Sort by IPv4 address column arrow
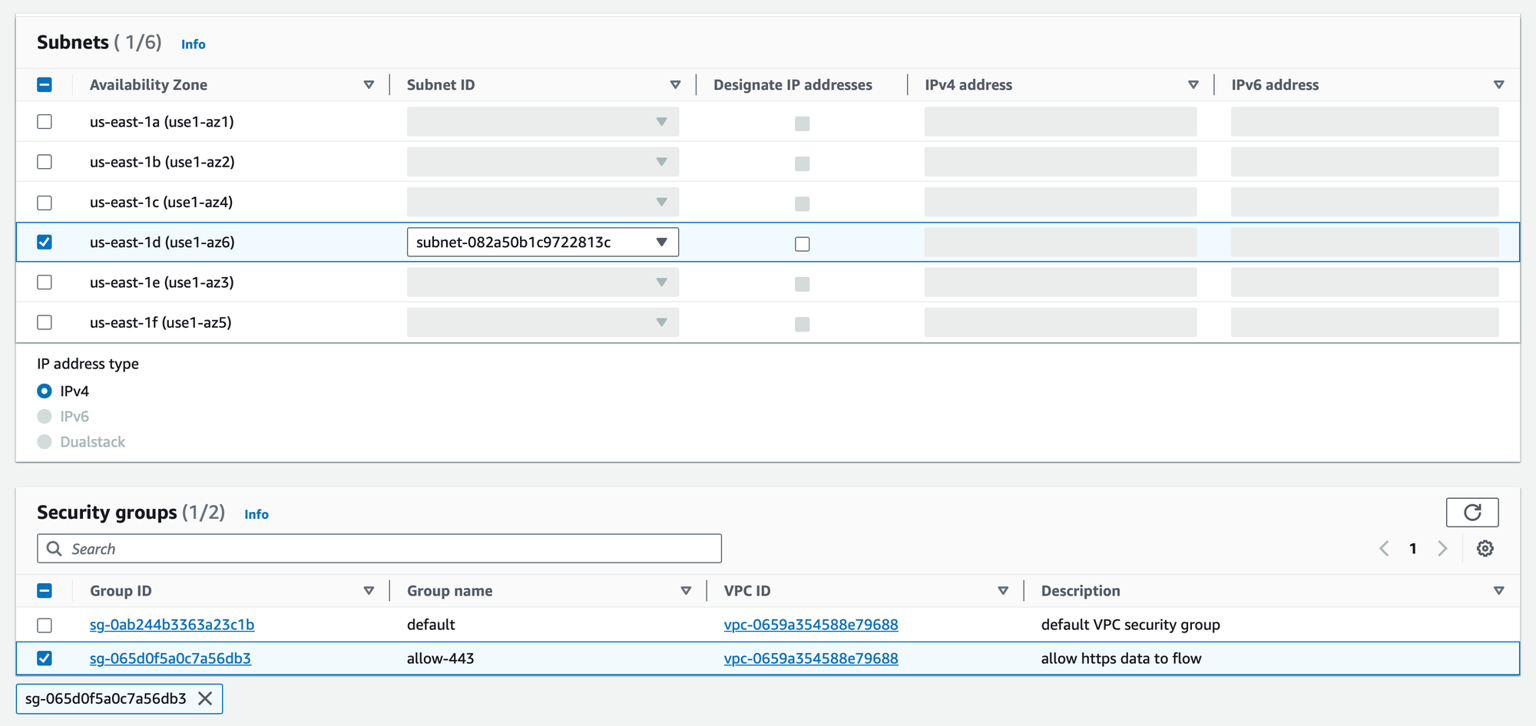The width and height of the screenshot is (1536, 726). point(1193,84)
